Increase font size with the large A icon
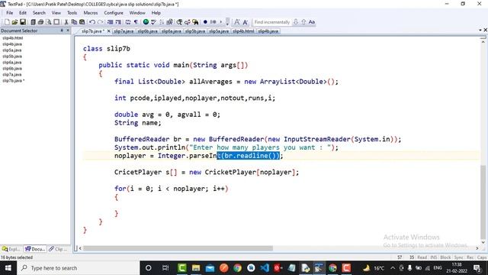 point(237,22)
